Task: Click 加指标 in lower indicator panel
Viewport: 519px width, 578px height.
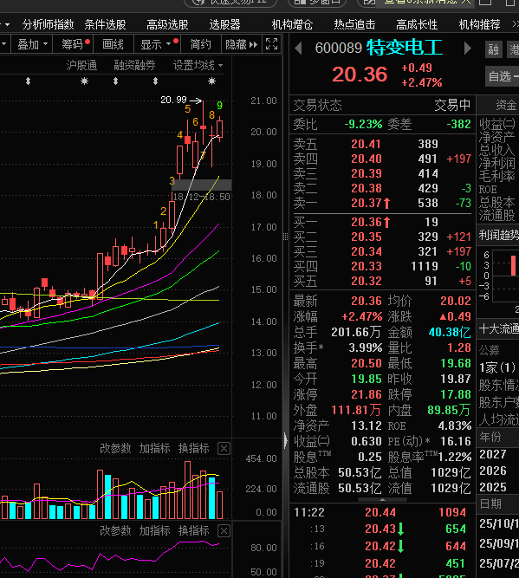Action: pos(154,531)
